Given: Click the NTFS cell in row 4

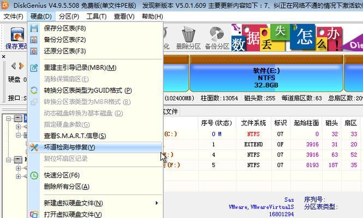Looking at the screenshot, I should [253, 155].
